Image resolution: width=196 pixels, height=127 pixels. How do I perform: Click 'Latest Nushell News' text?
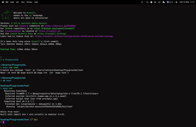click(x=21, y=34)
